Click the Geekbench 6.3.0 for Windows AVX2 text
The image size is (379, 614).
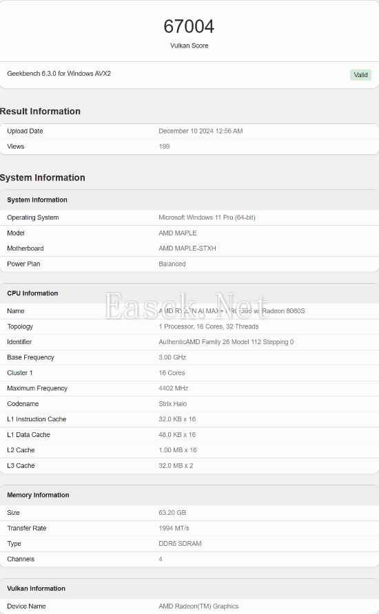pyautogui.click(x=59, y=73)
